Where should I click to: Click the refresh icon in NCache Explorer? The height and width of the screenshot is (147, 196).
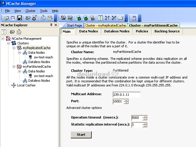click(x=4, y=32)
